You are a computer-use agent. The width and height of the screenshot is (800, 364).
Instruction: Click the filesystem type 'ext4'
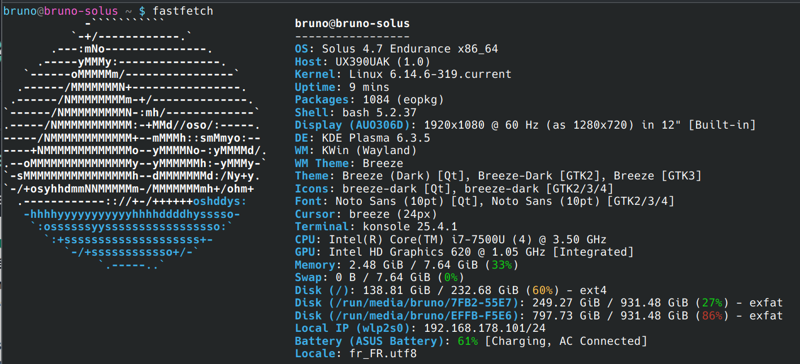(x=593, y=290)
